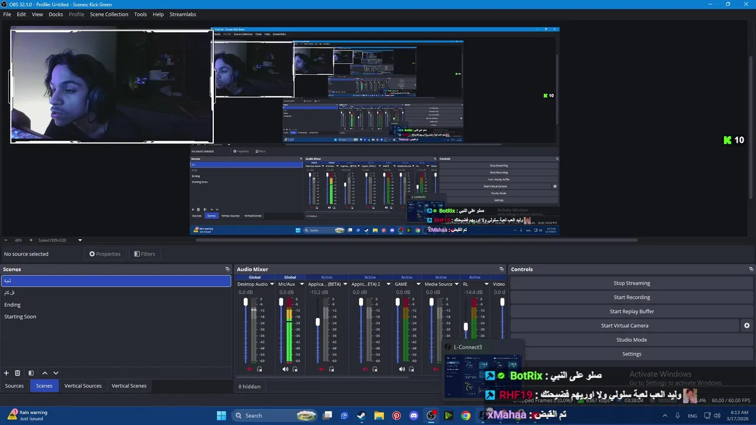Click the microphone tray icon
Image resolution: width=756 pixels, height=425 pixels.
(677, 416)
